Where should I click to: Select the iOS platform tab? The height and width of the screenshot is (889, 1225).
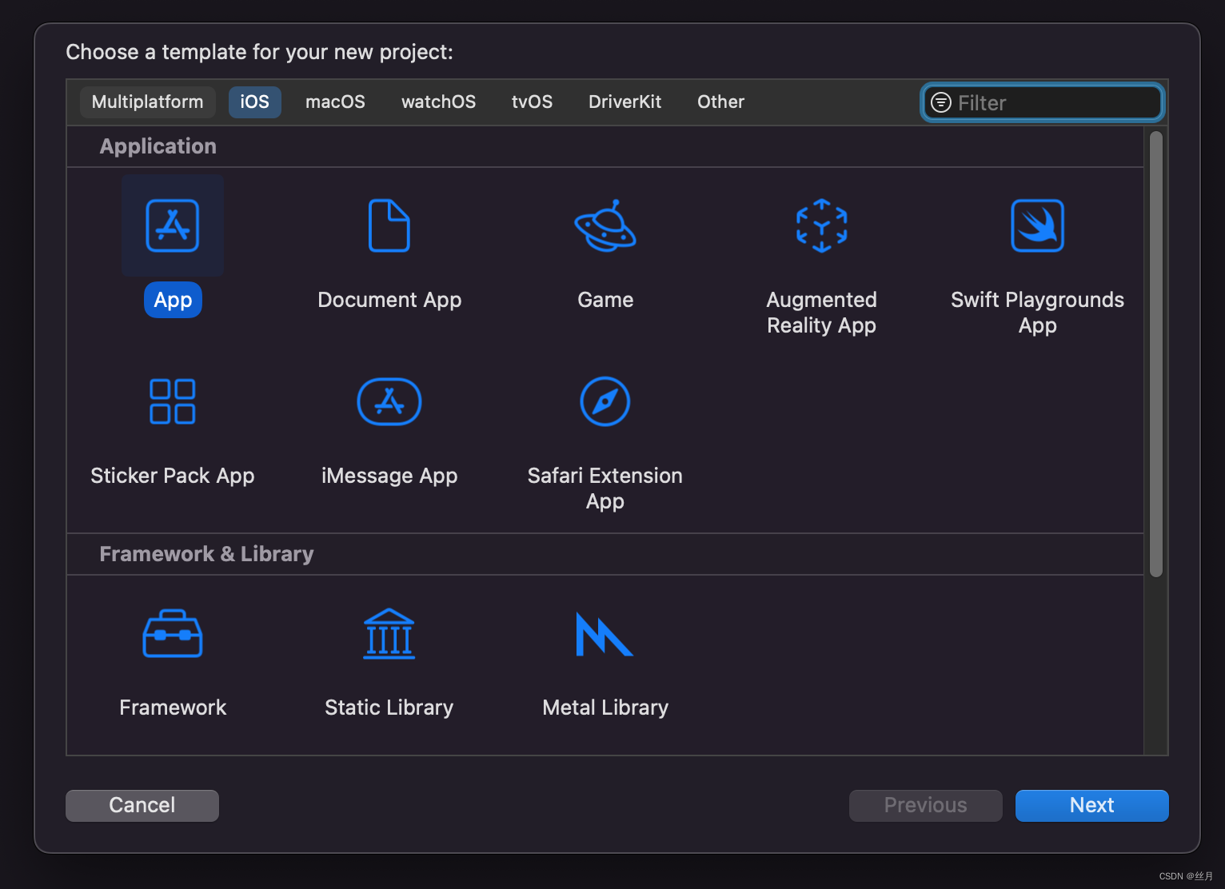255,102
